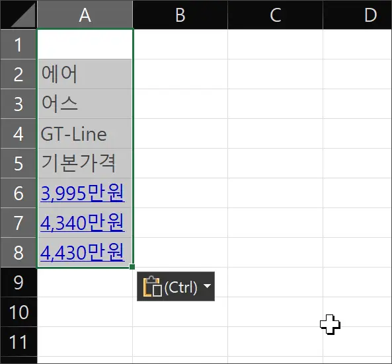Select row 5 header
Image resolution: width=392 pixels, height=364 pixels.
click(19, 163)
